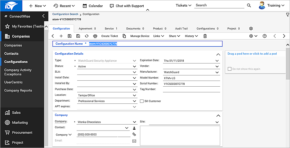Click the Serial Number input field
The width and height of the screenshot is (290, 148).
(191, 84)
